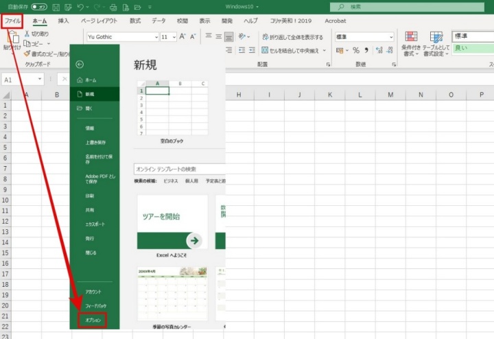The height and width of the screenshot is (339, 494).
Task: Click the print preview page icon
Action: [x=126, y=7]
